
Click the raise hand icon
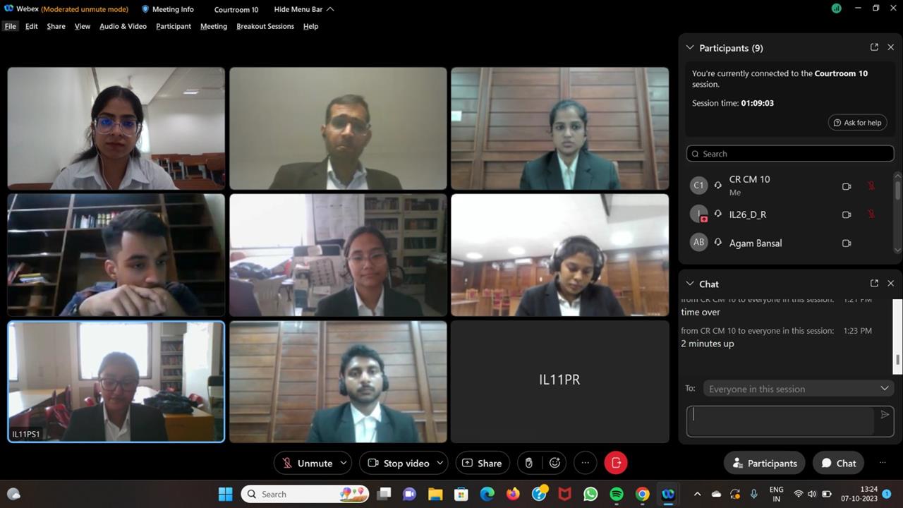529,463
